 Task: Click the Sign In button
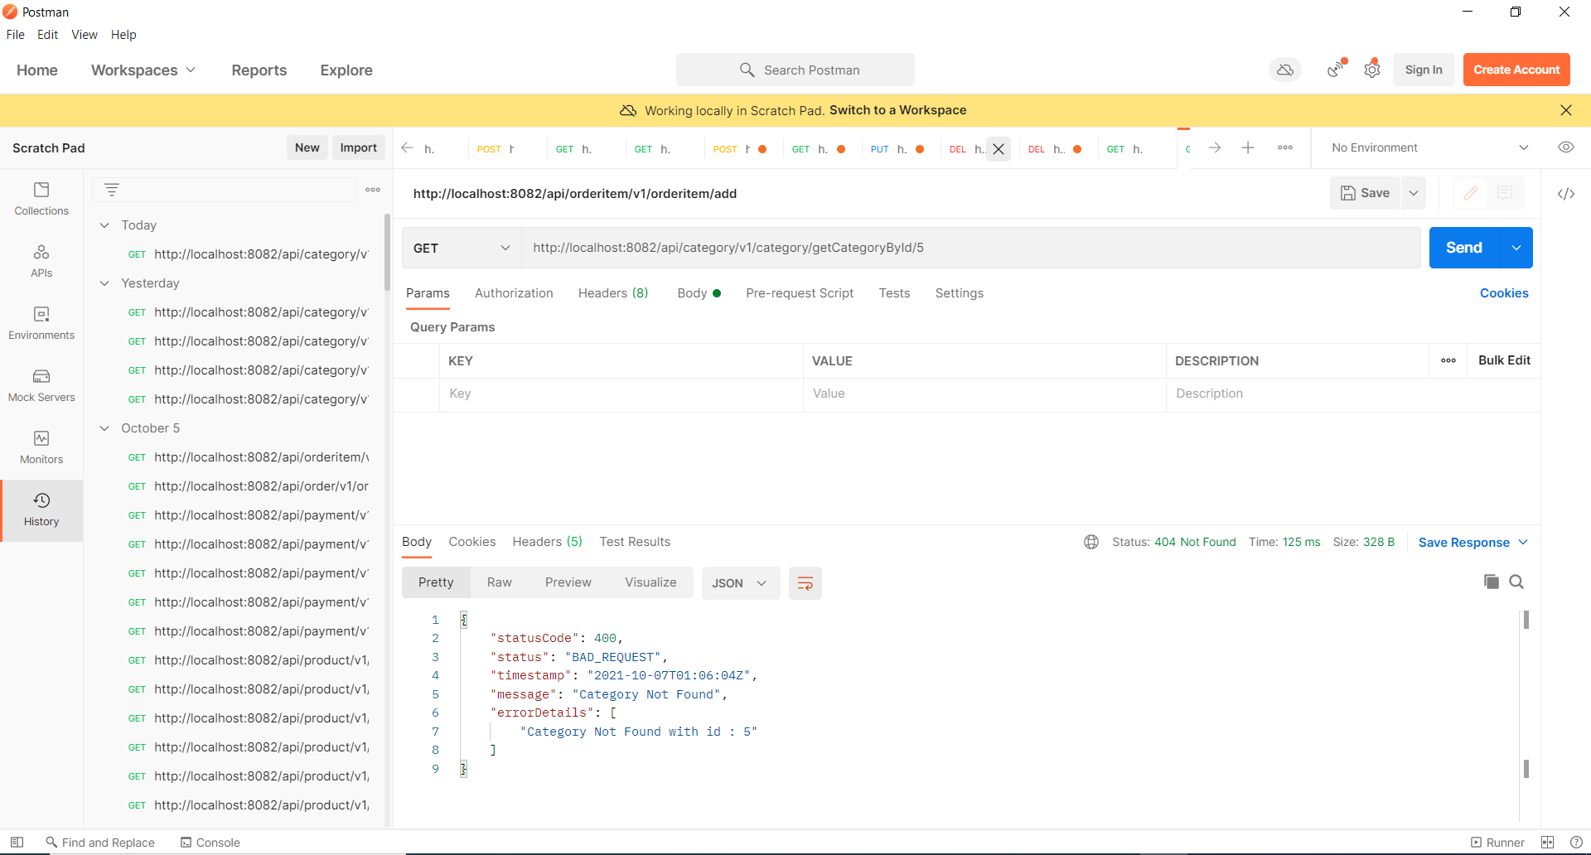[x=1424, y=70]
